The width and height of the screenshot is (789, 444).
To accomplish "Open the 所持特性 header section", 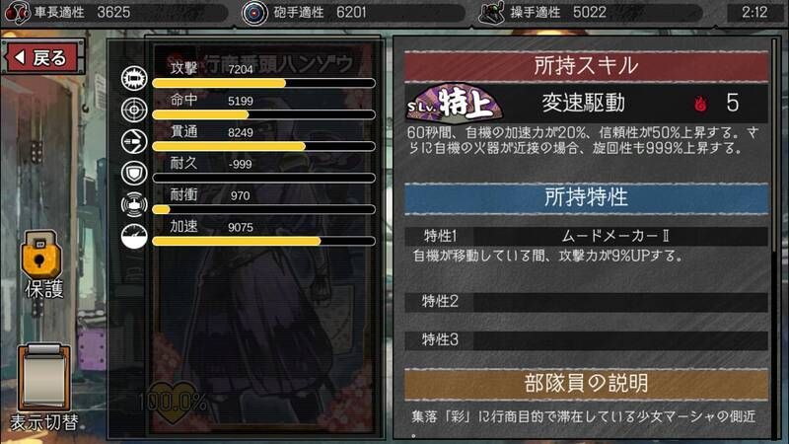I will [586, 197].
